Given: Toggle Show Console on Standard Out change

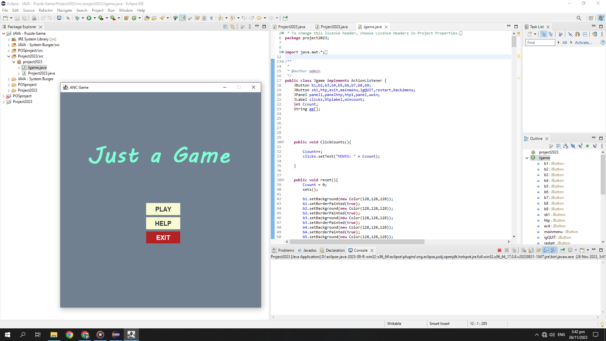Looking at the screenshot, I should [546, 250].
